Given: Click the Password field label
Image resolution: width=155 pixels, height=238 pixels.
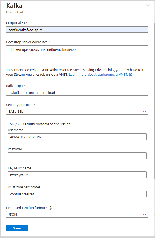Looking at the screenshot, I should [15, 149].
